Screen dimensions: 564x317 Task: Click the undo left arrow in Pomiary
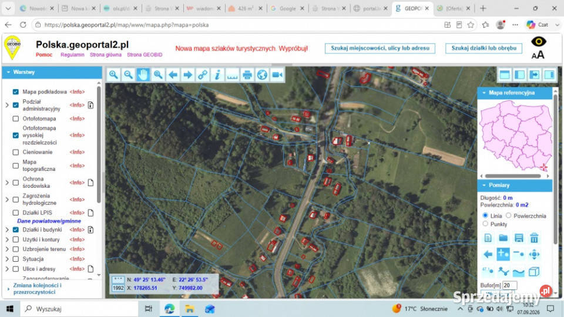point(488,254)
